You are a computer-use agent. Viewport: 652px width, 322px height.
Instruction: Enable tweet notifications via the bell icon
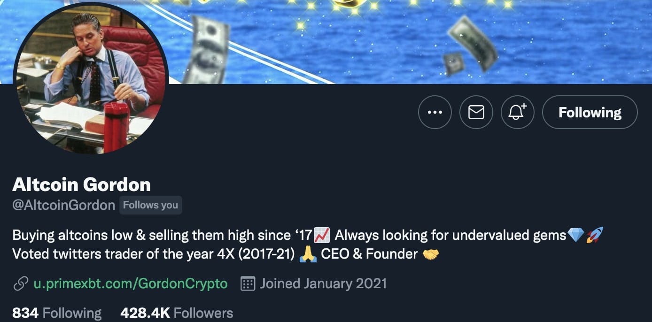[x=517, y=112]
